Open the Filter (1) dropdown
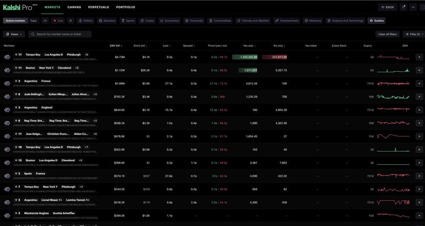425x226 pixels. pos(414,34)
